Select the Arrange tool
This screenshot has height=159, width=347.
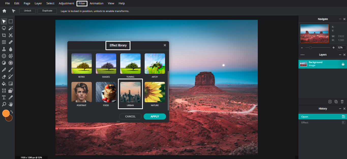coord(4,21)
